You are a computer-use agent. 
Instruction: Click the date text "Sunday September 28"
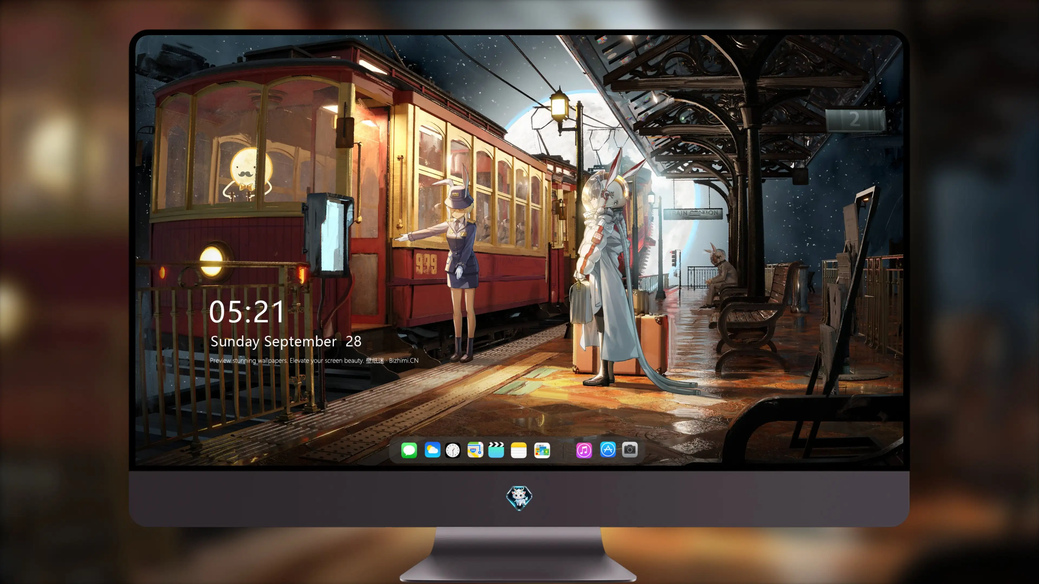[x=285, y=341]
